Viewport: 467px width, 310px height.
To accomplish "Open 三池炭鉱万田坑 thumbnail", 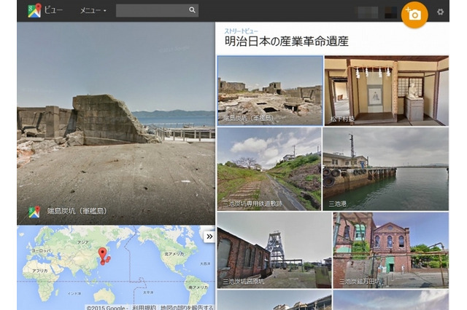I will 391,250.
